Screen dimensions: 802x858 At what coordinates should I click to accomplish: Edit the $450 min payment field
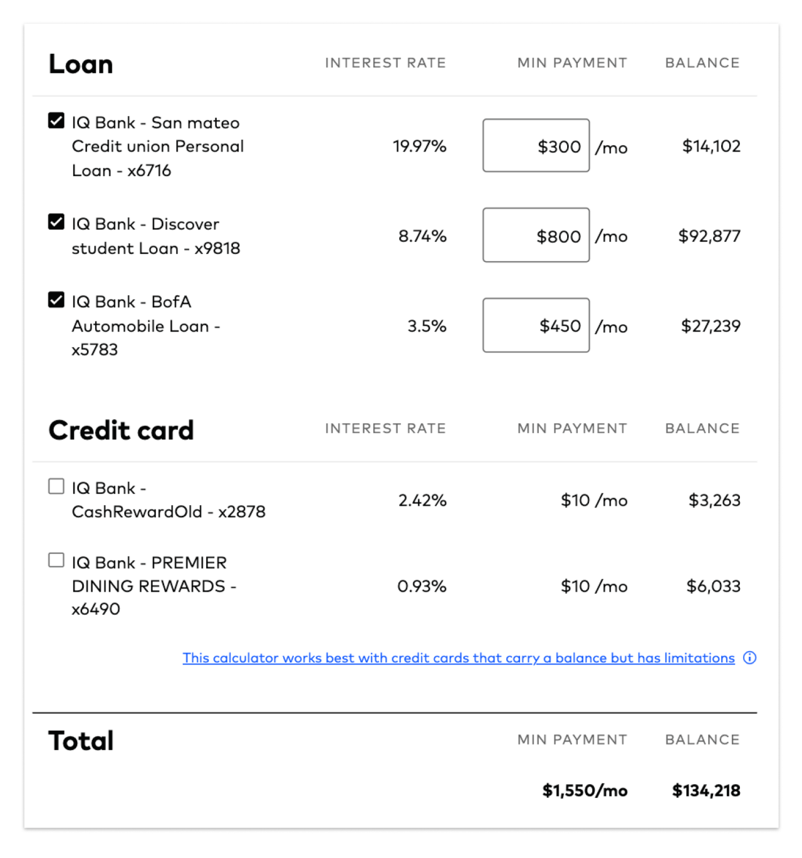point(536,325)
